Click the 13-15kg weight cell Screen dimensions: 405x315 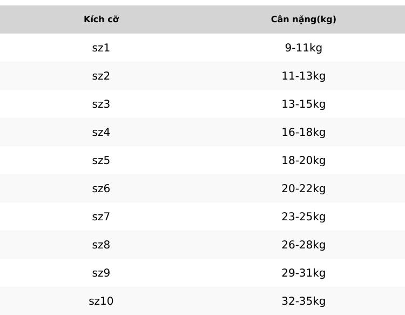click(x=303, y=104)
